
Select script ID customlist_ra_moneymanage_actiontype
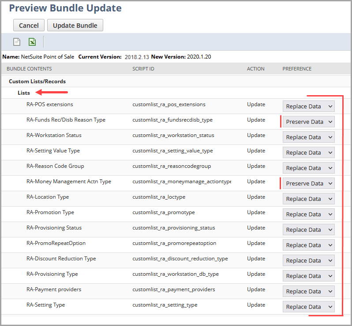point(182,182)
